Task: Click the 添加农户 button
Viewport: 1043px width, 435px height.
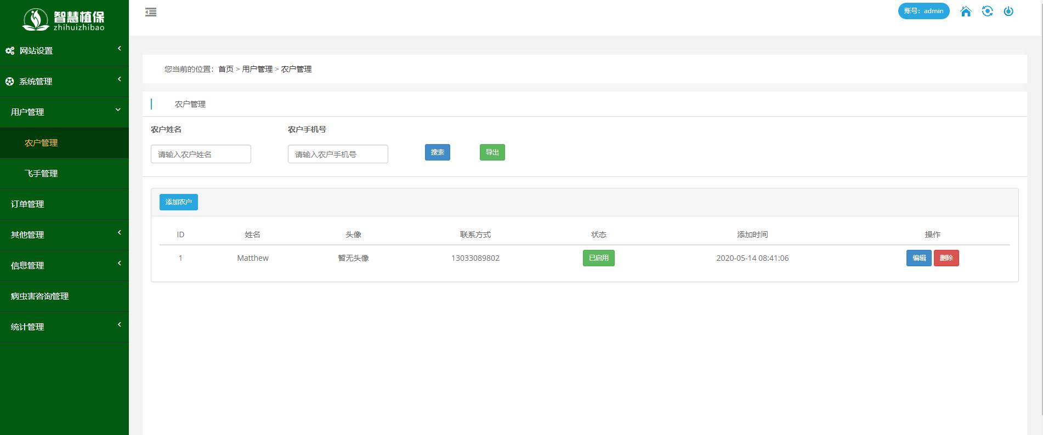Action: pyautogui.click(x=178, y=202)
